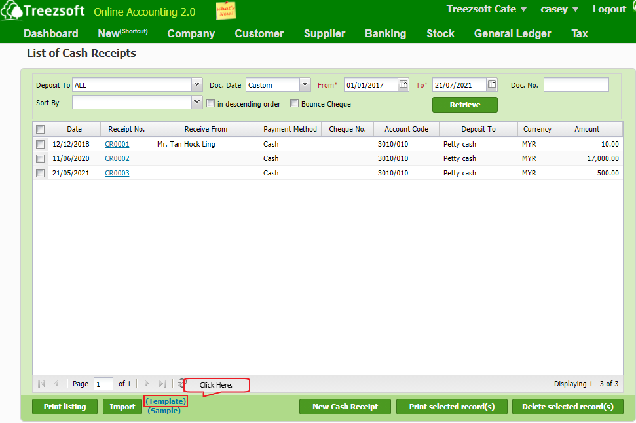This screenshot has height=423, width=636.
Task: Click into the Doc. No. input field
Action: pos(576,84)
